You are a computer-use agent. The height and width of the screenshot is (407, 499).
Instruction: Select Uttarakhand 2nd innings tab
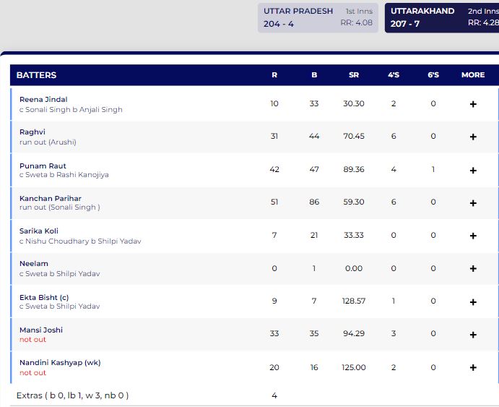tap(442, 17)
